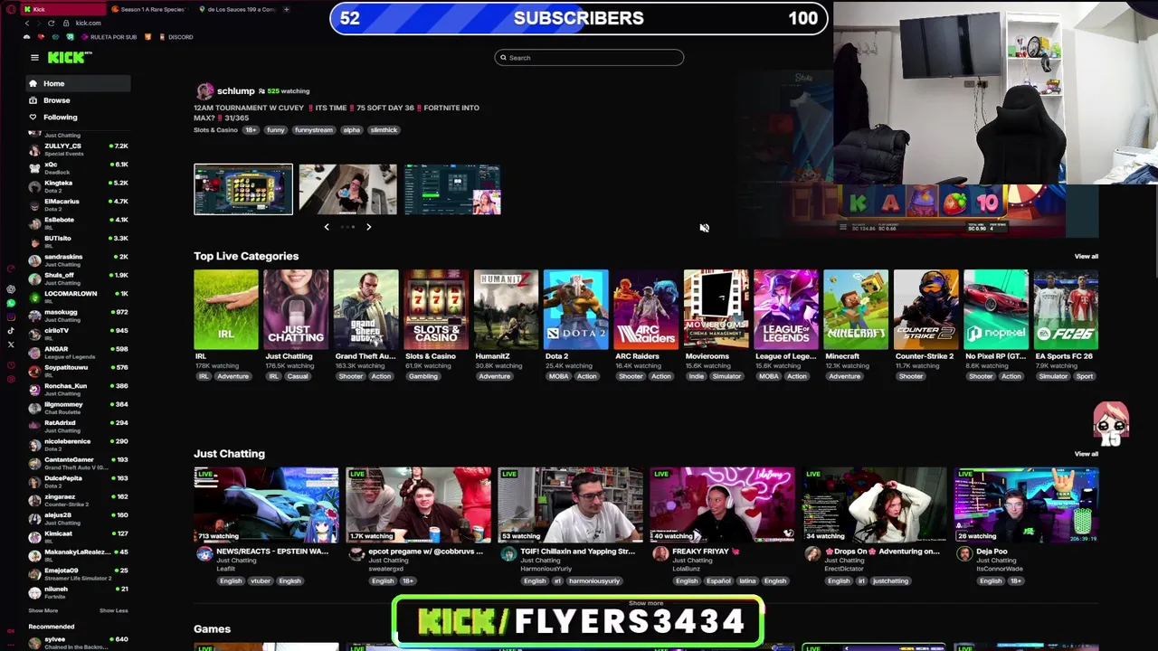This screenshot has height=651, width=1158.
Task: Open the ARC Raiders category card
Action: (646, 309)
